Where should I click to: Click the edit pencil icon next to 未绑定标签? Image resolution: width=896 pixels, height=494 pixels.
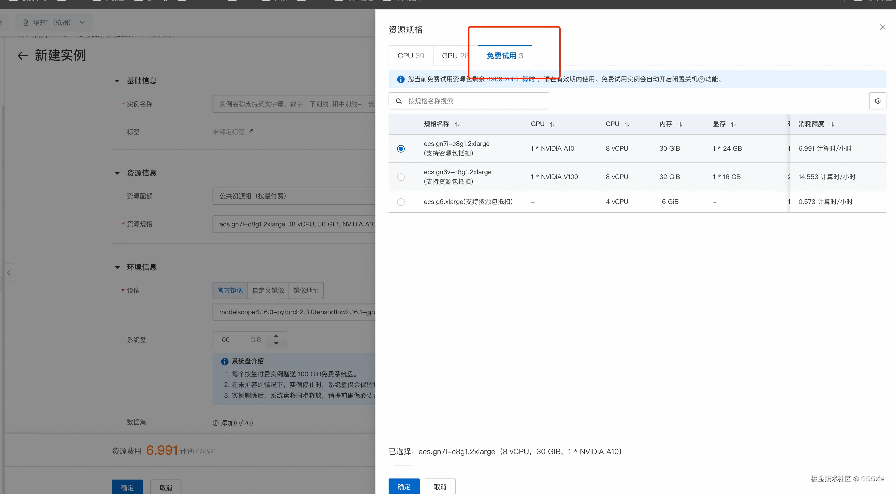point(251,131)
